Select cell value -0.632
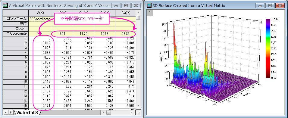 [105, 62]
